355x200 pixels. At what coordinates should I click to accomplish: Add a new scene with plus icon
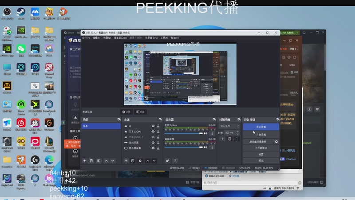tap(84, 161)
